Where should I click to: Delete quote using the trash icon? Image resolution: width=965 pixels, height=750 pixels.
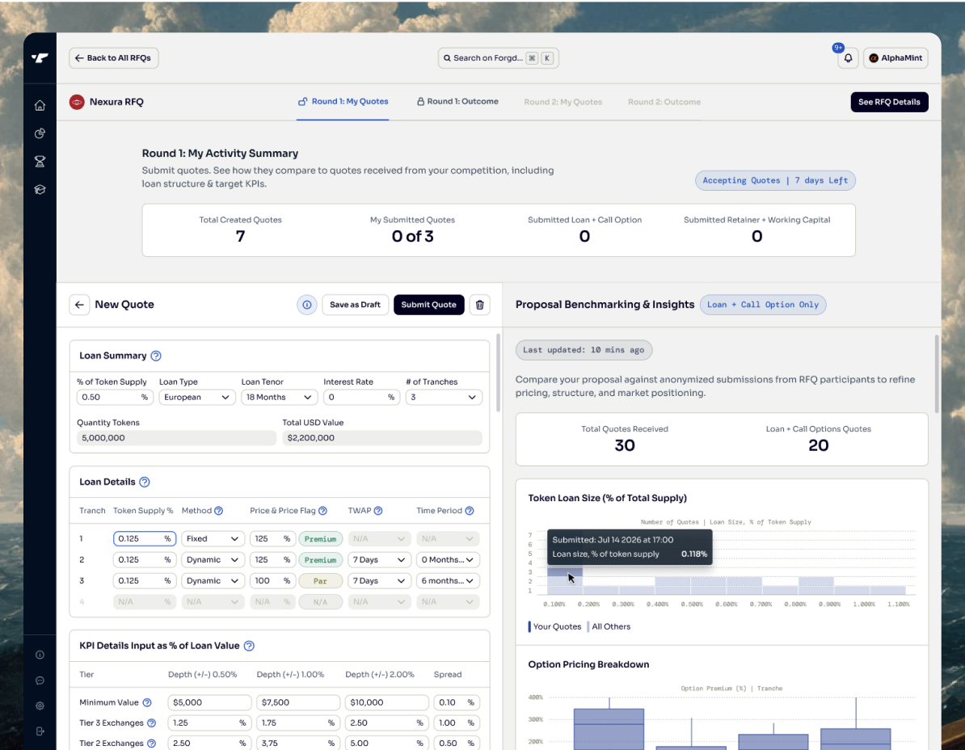tap(479, 305)
